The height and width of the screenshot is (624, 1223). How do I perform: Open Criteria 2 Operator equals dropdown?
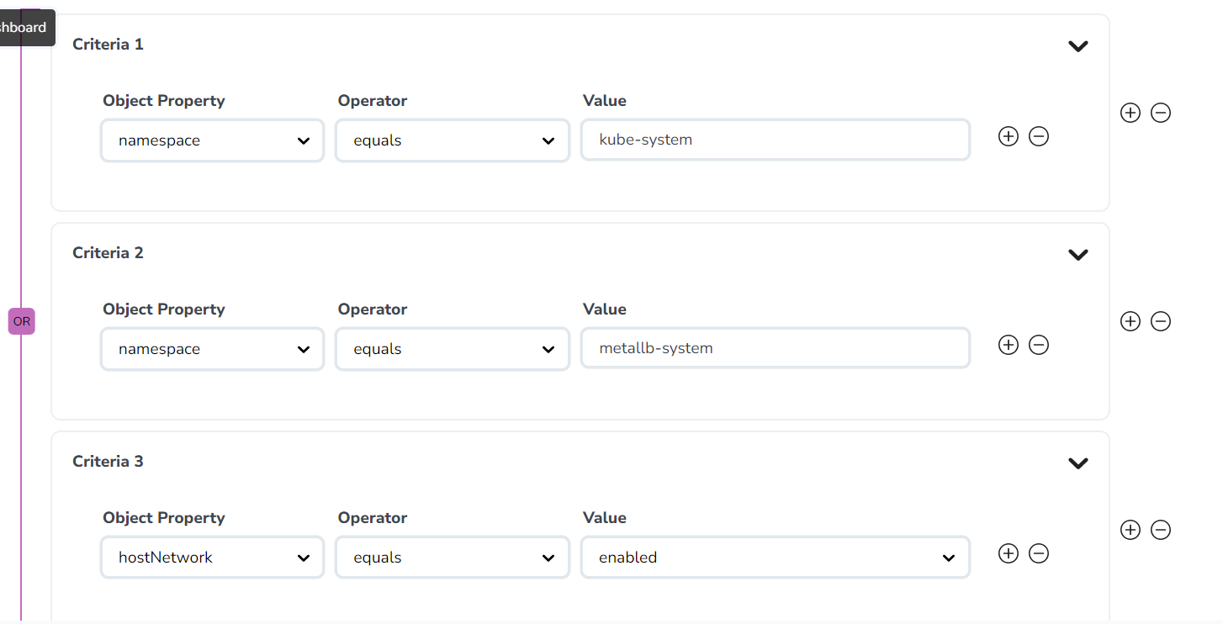tap(453, 349)
